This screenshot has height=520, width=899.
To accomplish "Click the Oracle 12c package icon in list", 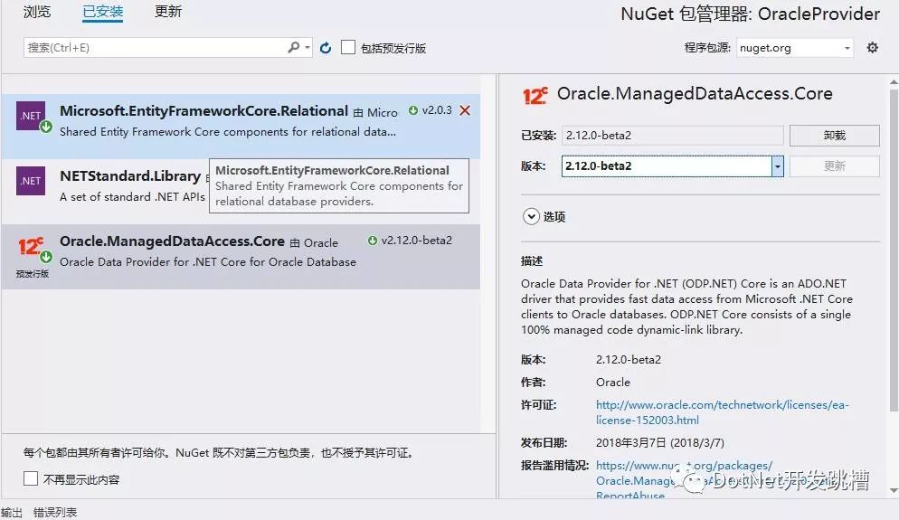I will [x=31, y=247].
